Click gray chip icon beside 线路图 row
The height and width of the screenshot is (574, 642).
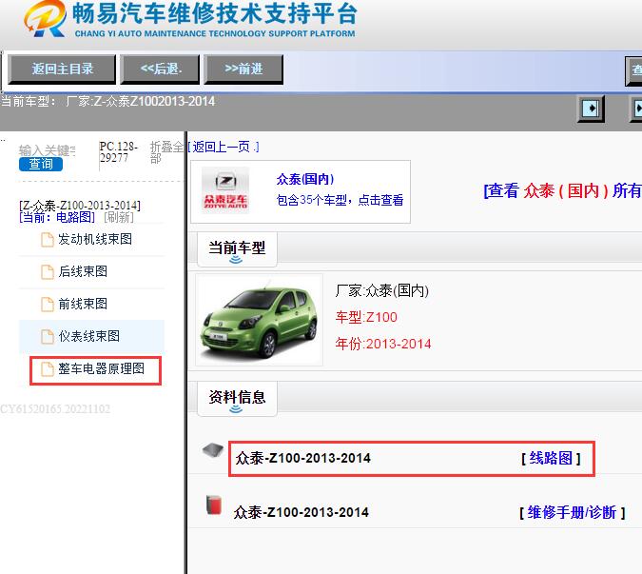213,450
